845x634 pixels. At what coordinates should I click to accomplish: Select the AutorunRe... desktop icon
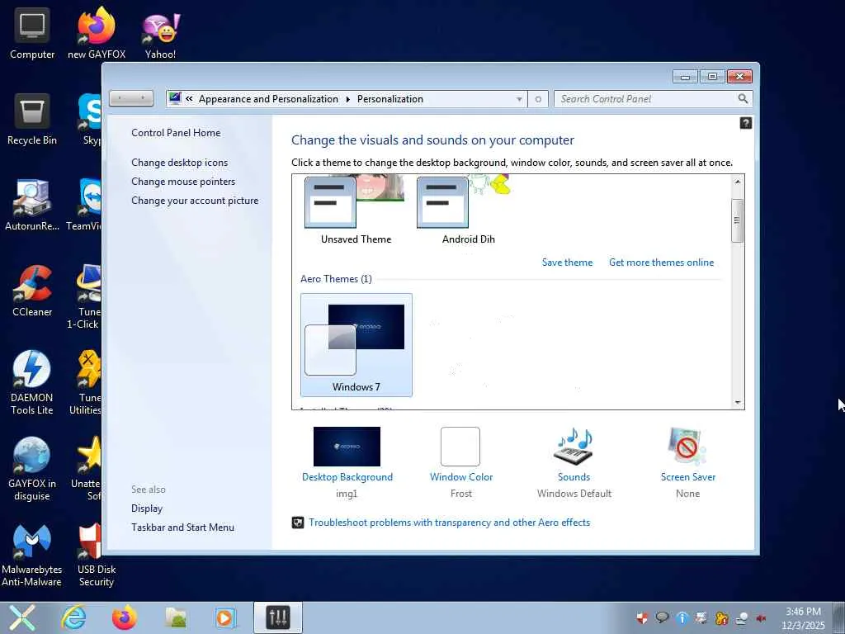click(32, 205)
